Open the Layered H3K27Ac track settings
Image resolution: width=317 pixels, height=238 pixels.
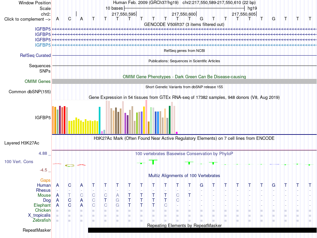(22, 143)
